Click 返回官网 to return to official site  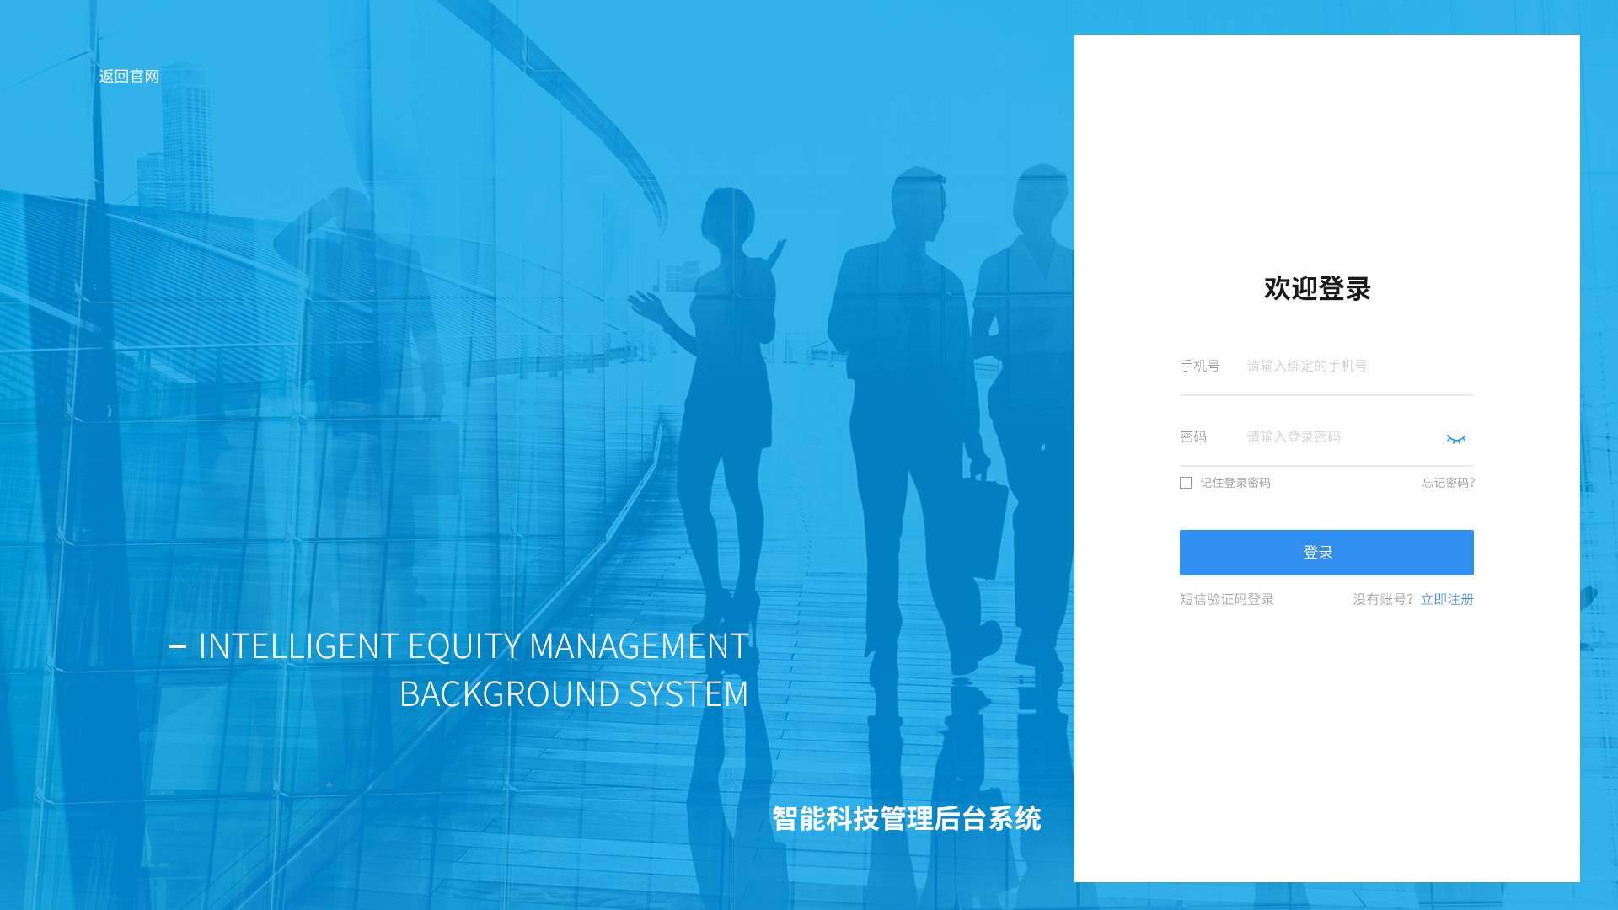129,77
